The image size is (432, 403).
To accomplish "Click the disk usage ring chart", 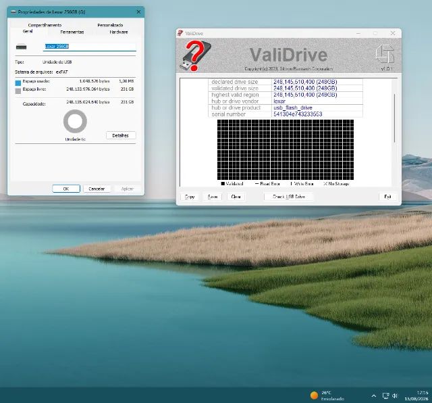I will coord(75,121).
